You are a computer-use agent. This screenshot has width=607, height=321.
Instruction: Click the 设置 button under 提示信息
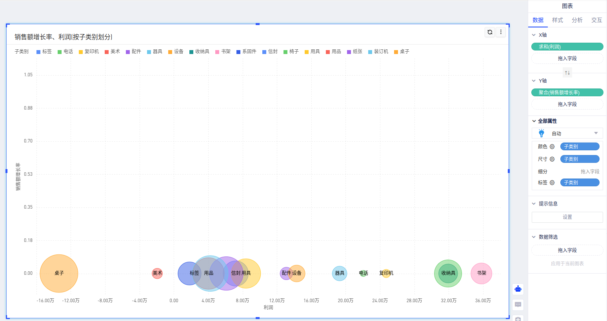coord(567,217)
